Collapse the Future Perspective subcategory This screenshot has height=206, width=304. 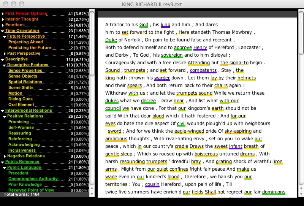4,36
